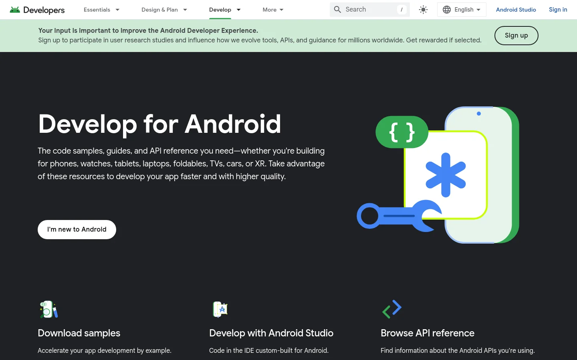Click 'Code in the IDE custom-built for Android.'
577x360 pixels.
pyautogui.click(x=269, y=350)
